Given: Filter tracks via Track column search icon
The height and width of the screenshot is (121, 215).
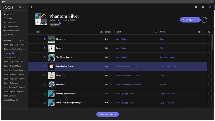Looking at the screenshot, I should point(101,32).
